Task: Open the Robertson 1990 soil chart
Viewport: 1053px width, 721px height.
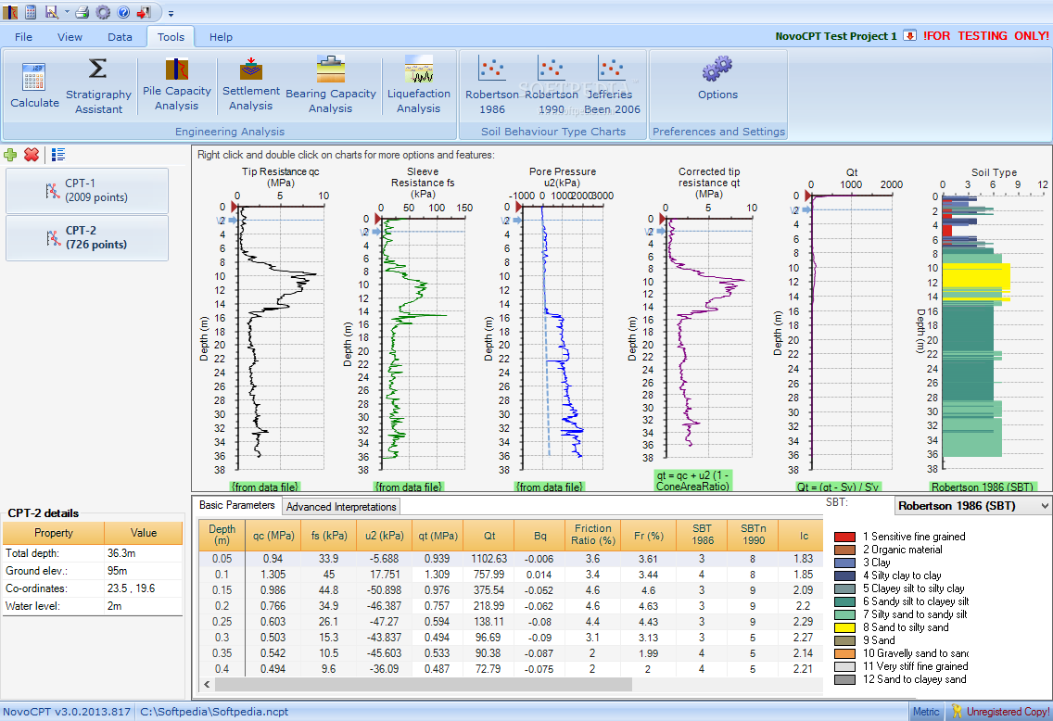Action: 552,85
